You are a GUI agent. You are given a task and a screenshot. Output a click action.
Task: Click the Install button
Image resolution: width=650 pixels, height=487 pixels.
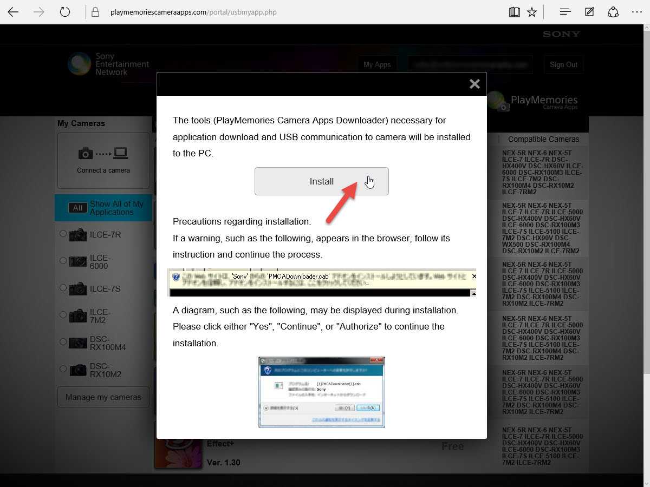(321, 181)
